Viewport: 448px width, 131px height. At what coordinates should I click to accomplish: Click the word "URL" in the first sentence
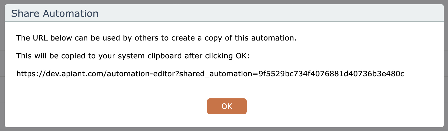pos(40,38)
